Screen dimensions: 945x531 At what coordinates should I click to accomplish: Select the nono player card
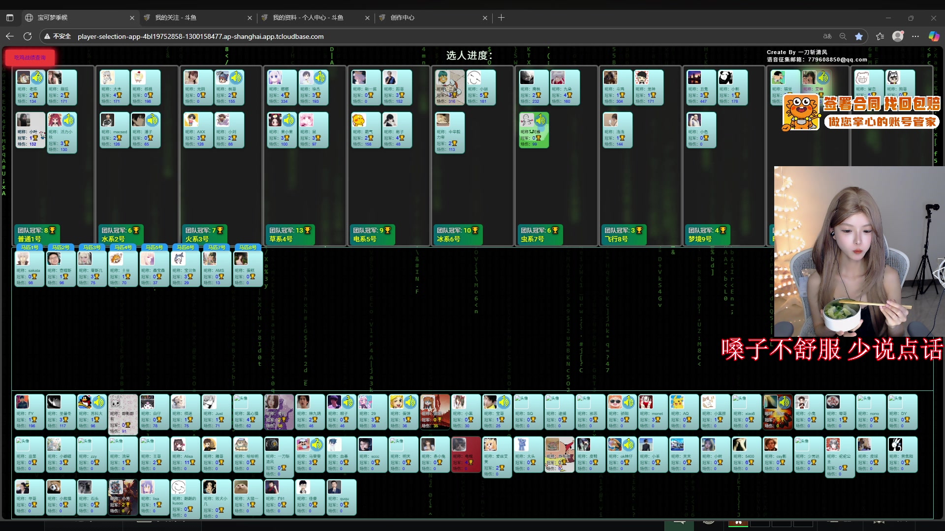click(871, 412)
